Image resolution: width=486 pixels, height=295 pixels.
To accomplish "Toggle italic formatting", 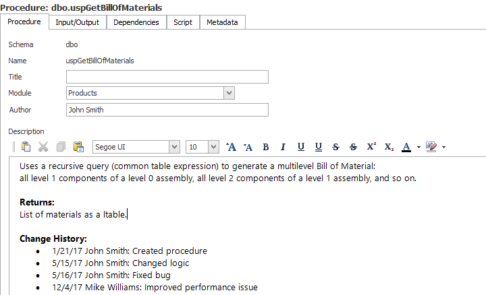I will click(x=283, y=147).
